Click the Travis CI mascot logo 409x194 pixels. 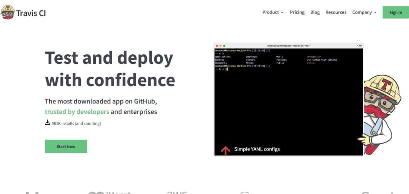(8, 12)
